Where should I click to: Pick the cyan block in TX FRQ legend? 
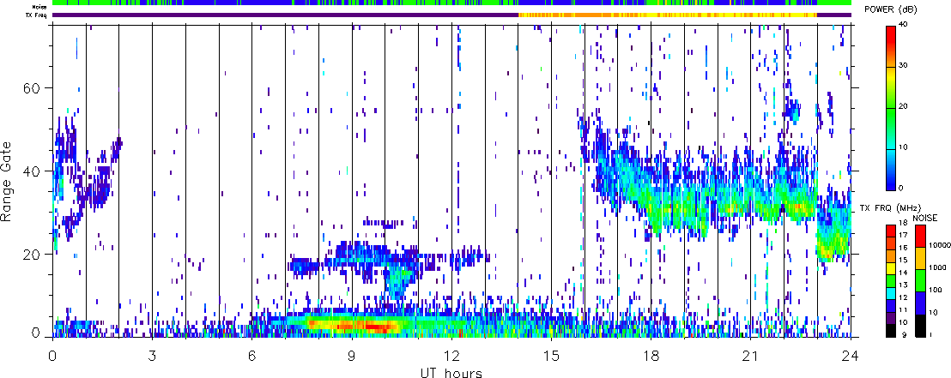(891, 293)
